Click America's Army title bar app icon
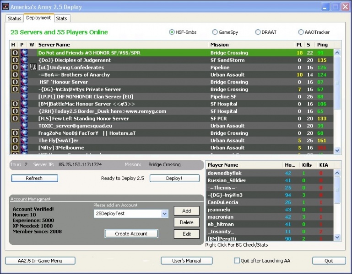 5,7
